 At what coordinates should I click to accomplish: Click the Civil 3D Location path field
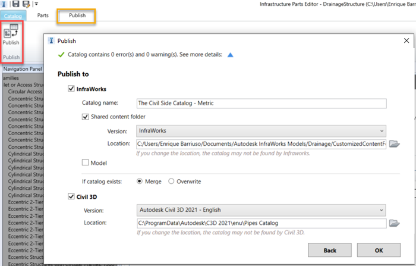(261, 223)
